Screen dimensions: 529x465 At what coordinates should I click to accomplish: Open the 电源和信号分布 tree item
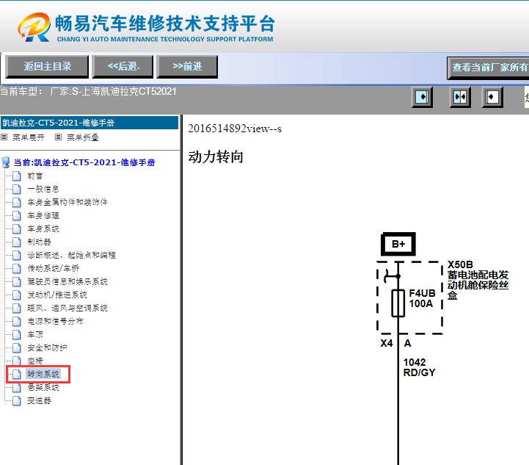point(55,321)
